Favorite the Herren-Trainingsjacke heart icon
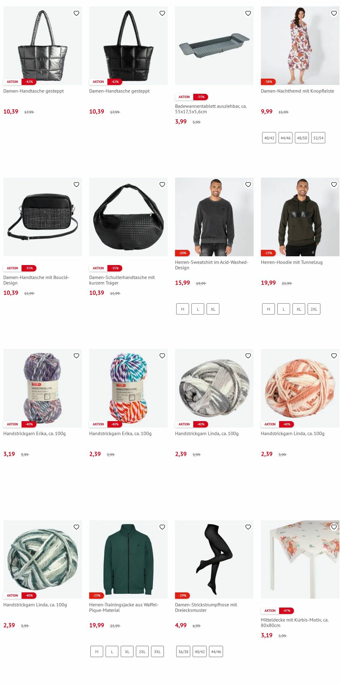This screenshot has height=685, width=341. 162,527
